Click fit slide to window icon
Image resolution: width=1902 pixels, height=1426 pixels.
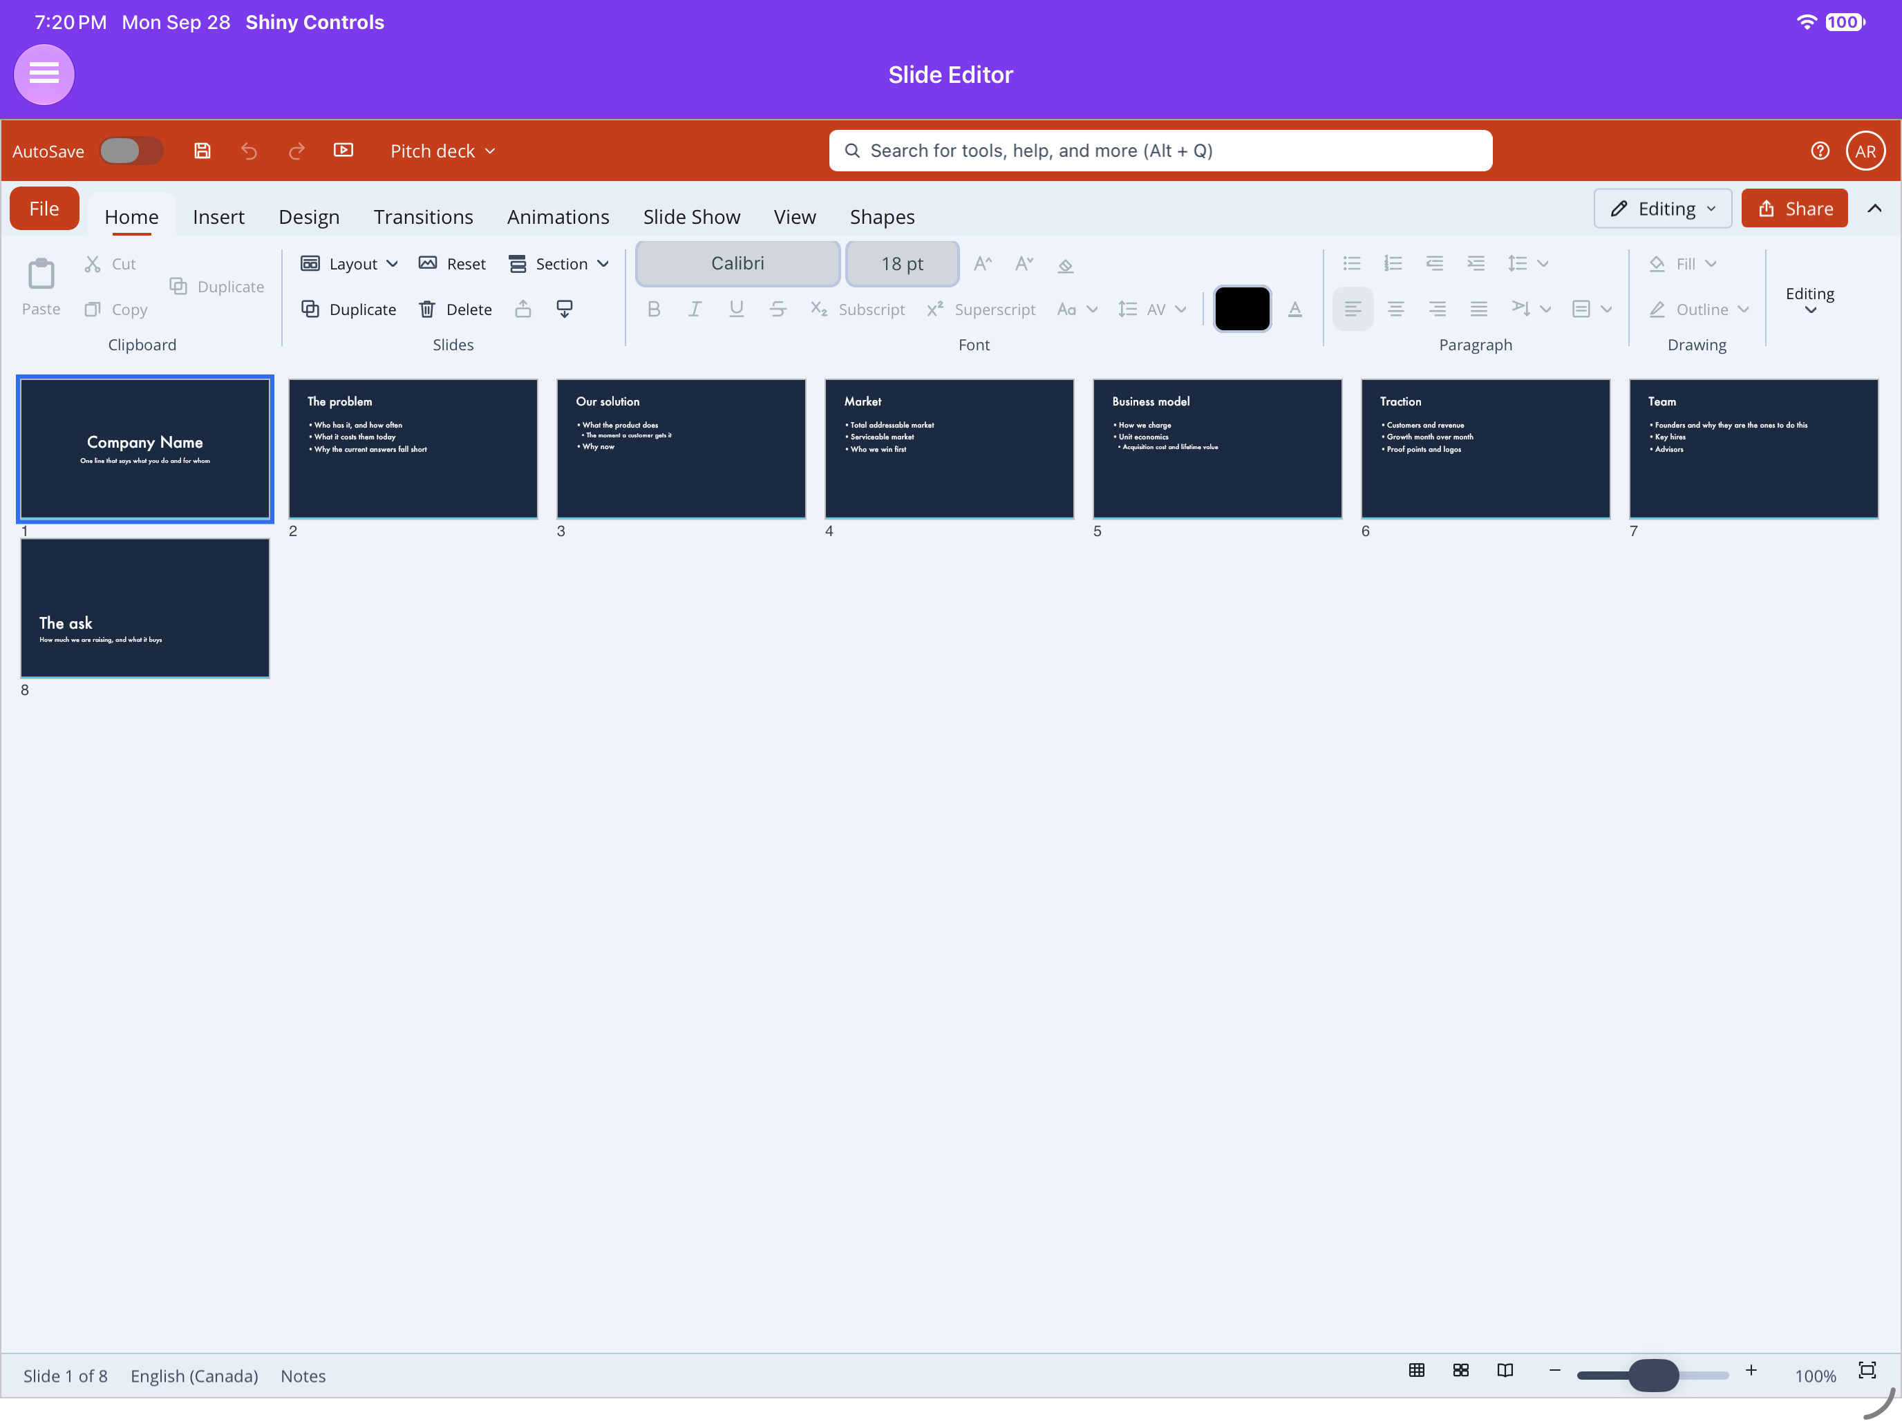[x=1867, y=1370]
